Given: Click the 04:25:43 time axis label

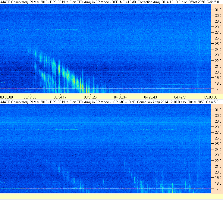Looking at the screenshot, I should (150, 97).
